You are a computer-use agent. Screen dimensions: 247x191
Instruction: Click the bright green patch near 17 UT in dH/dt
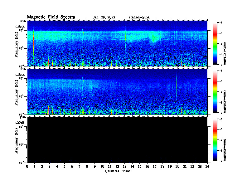tap(155, 38)
